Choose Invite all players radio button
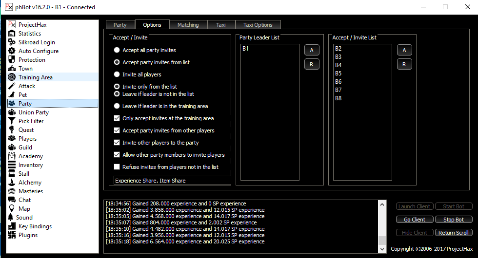The width and height of the screenshot is (478, 258). pos(117,74)
